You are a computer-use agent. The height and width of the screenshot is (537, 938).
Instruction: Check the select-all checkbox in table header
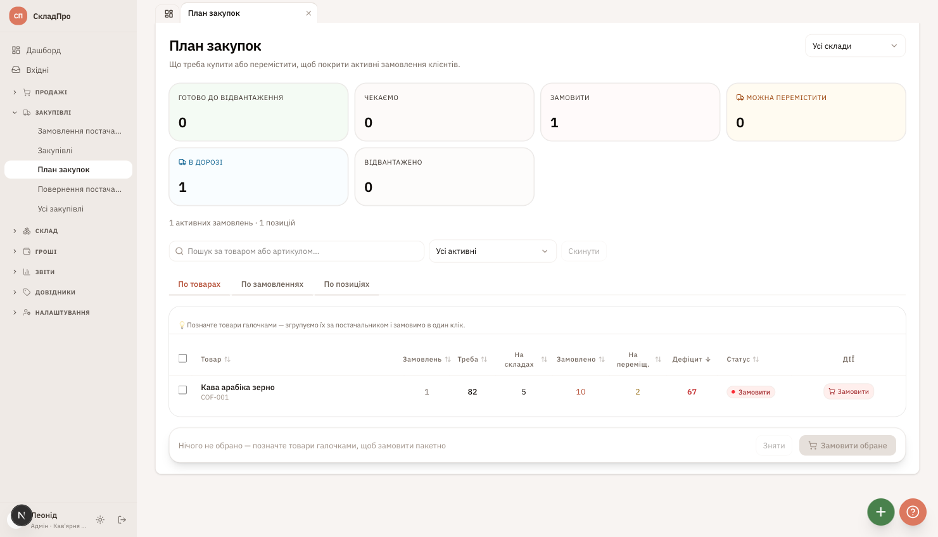click(x=182, y=358)
